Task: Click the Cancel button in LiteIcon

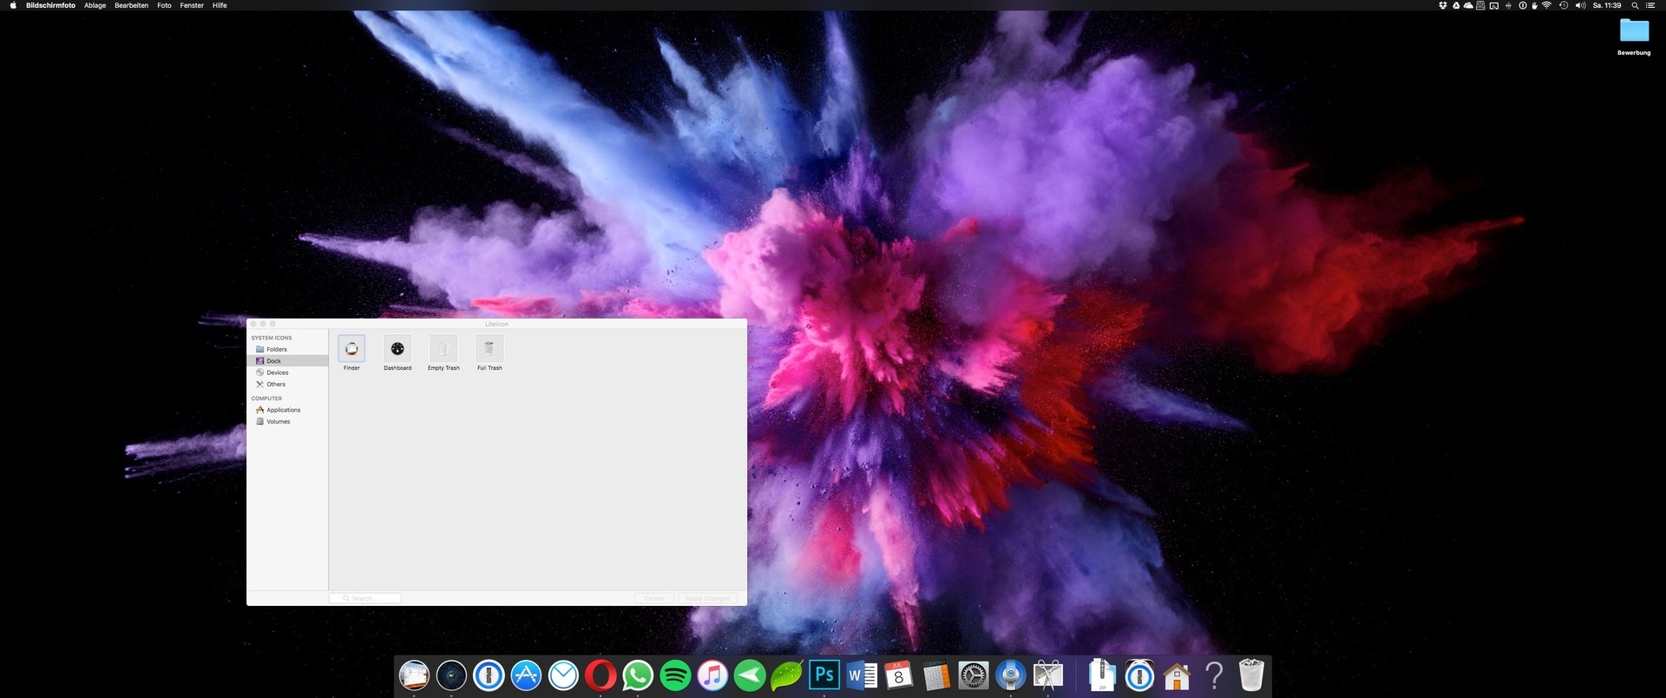Action: click(654, 598)
